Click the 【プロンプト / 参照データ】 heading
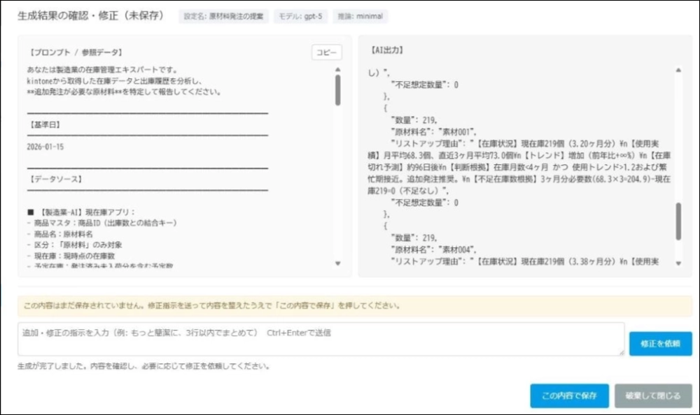The width and height of the screenshot is (700, 415). 76,52
